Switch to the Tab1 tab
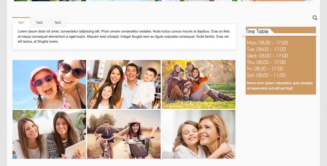The image size is (327, 166). point(21,22)
